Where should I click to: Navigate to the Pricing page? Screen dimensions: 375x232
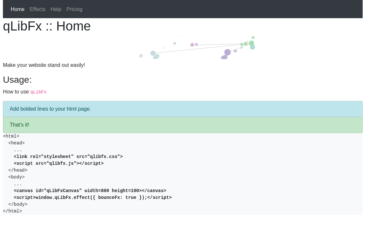click(74, 9)
